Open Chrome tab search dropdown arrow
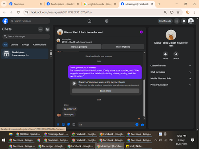Viewport: 199px width, 149px height. (x=4, y=4)
